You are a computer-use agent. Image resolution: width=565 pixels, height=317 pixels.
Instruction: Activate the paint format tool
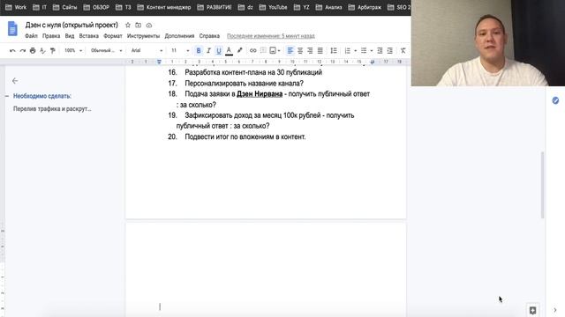click(53, 51)
